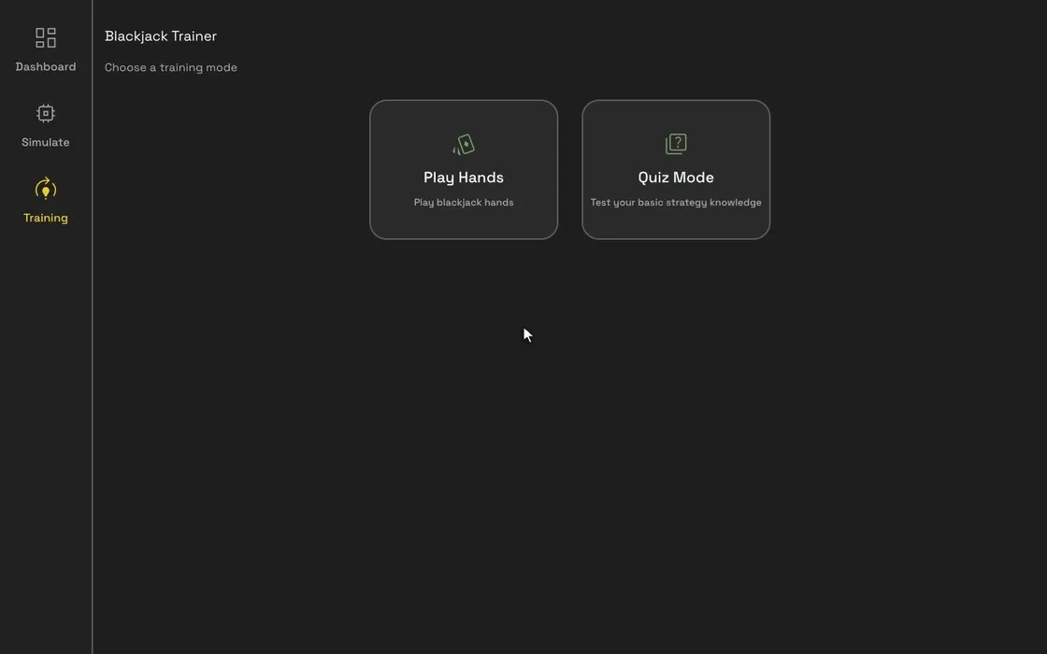Click the Simulate chip icon

pyautogui.click(x=46, y=113)
